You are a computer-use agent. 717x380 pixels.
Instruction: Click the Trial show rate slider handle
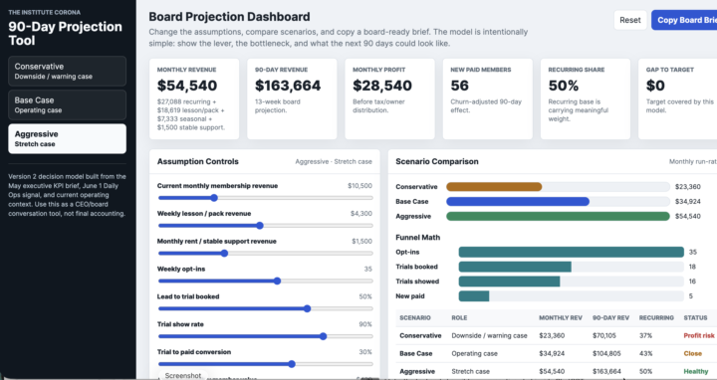point(324,336)
